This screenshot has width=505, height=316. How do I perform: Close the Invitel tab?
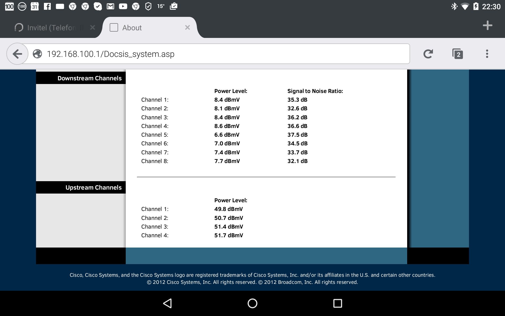[x=92, y=27]
